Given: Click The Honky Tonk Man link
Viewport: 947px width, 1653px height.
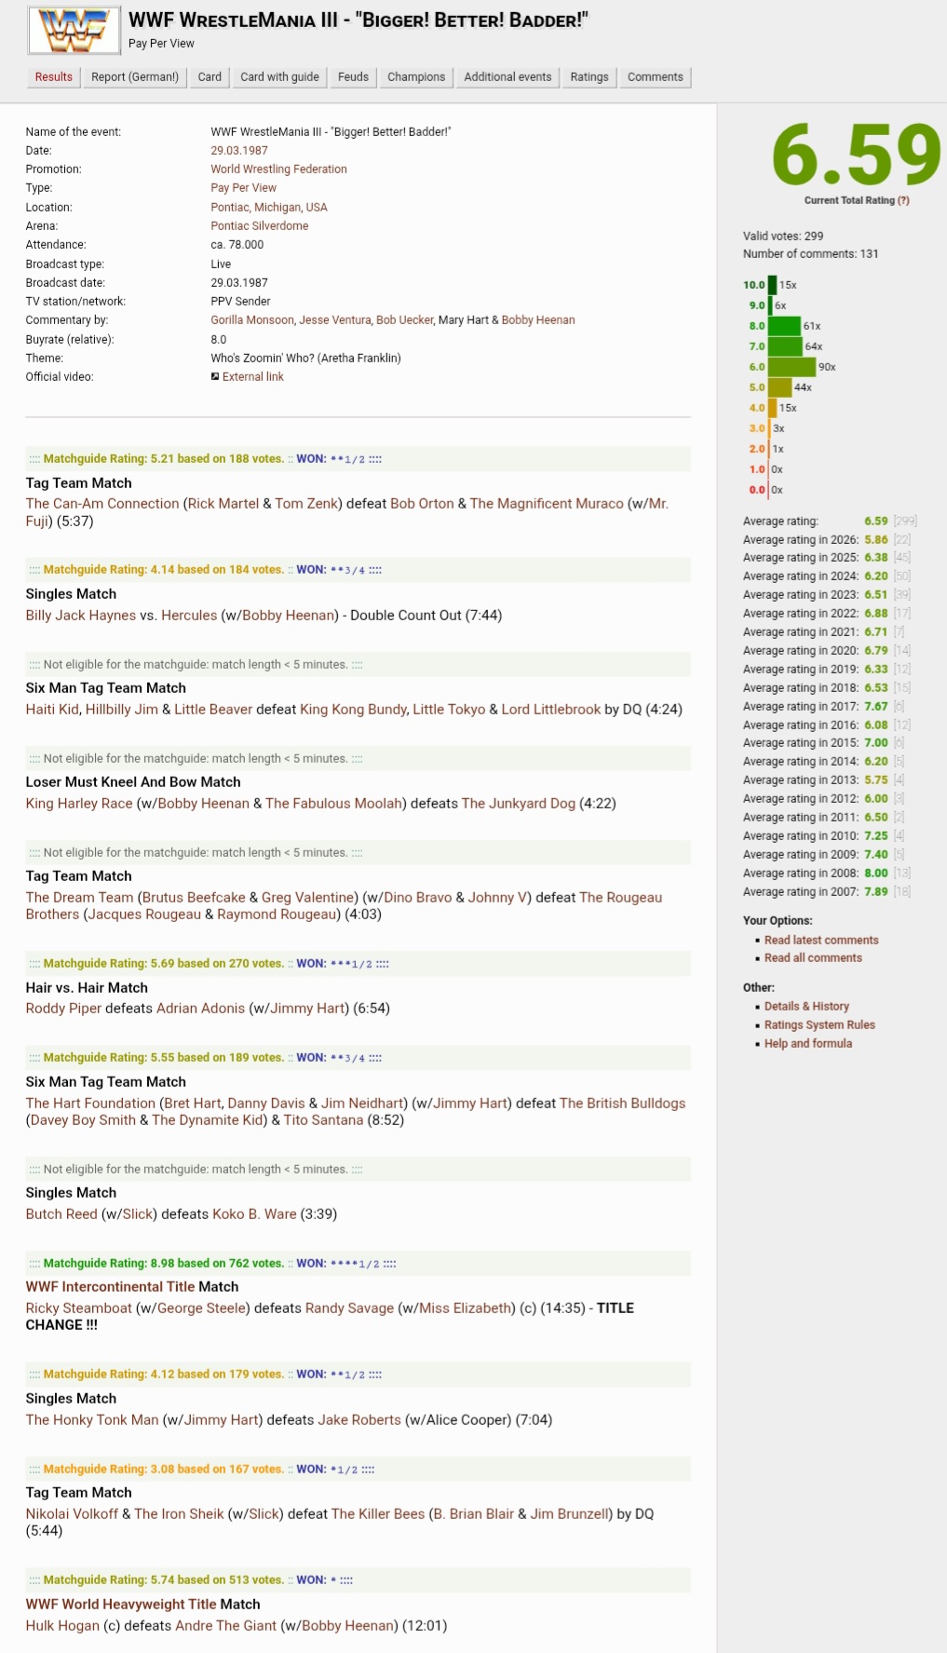Looking at the screenshot, I should (92, 1420).
